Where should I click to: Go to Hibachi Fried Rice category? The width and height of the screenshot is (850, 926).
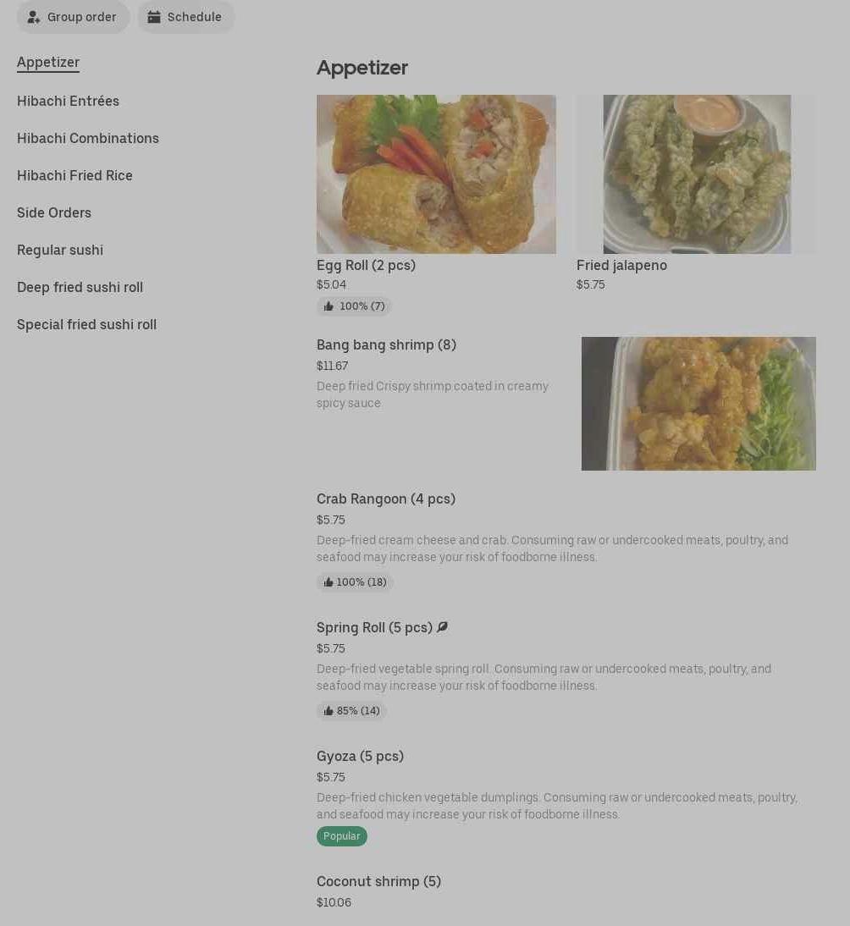point(75,175)
